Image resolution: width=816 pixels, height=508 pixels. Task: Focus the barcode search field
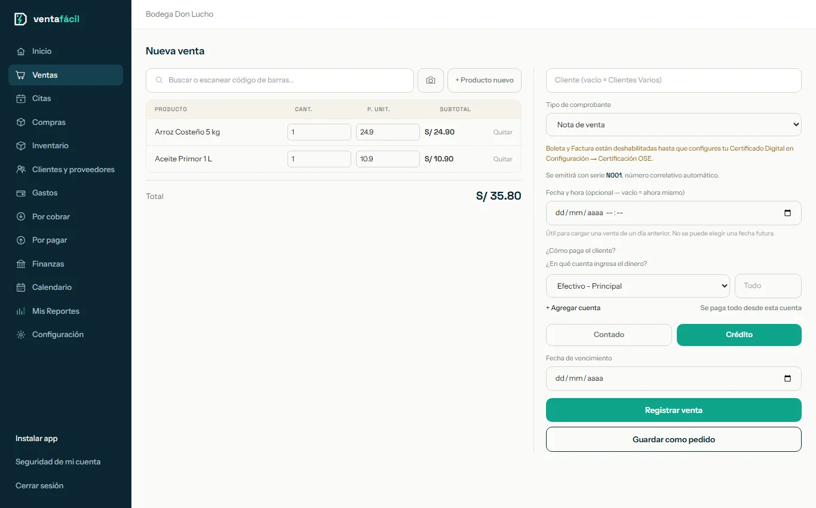pyautogui.click(x=280, y=80)
